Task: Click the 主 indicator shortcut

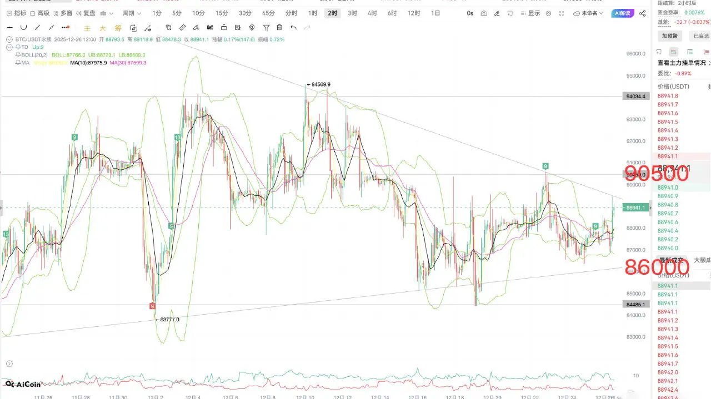Action: (87, 28)
